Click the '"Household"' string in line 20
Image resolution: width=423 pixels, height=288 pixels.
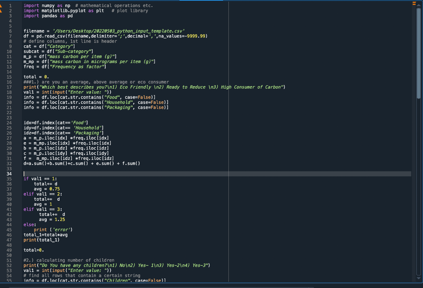click(118, 103)
